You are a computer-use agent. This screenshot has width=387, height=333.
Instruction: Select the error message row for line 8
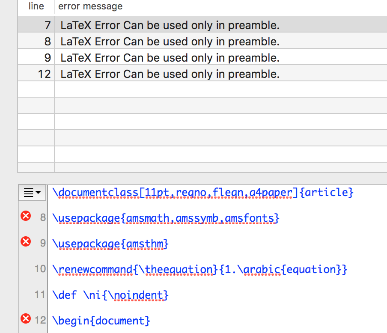pos(170,42)
